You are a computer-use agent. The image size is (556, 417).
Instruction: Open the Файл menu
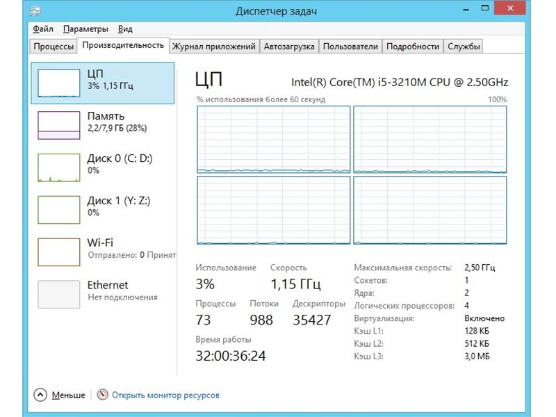[x=43, y=29]
